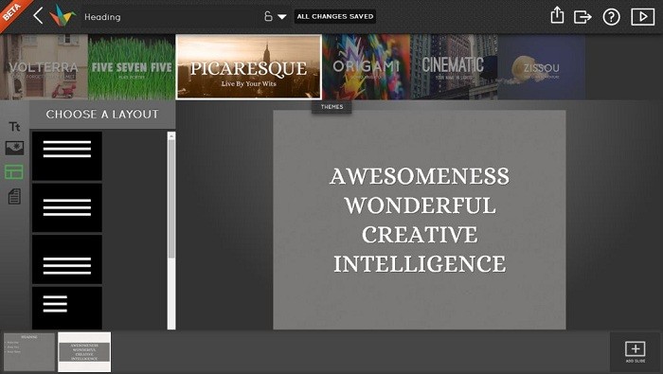The height and width of the screenshot is (374, 663).
Task: Click the layout panel scrollbar
Action: click(171, 199)
